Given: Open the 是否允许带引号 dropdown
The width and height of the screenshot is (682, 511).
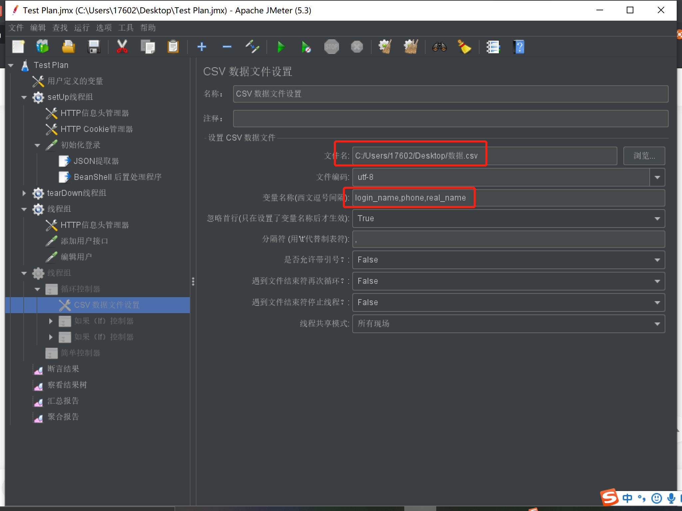Looking at the screenshot, I should pyautogui.click(x=509, y=260).
